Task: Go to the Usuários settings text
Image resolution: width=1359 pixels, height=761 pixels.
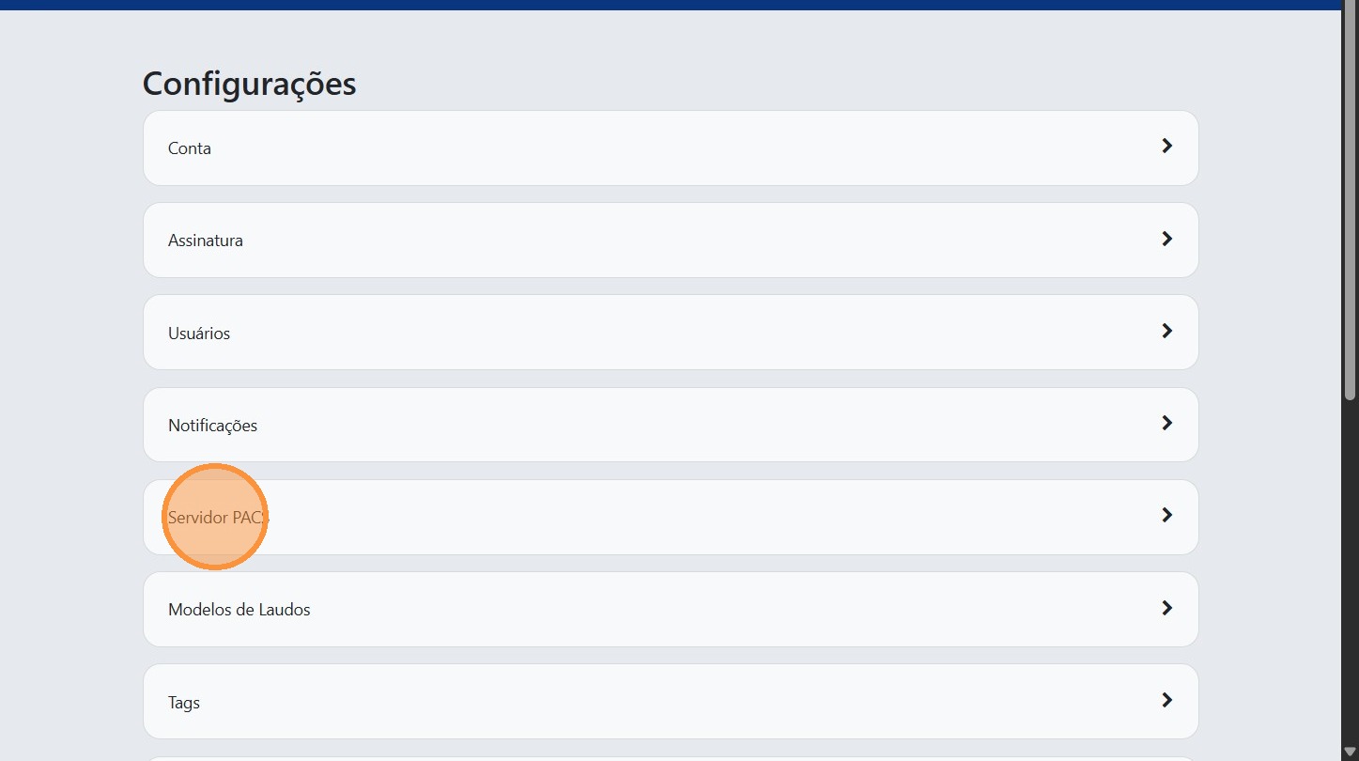Action: pos(199,334)
